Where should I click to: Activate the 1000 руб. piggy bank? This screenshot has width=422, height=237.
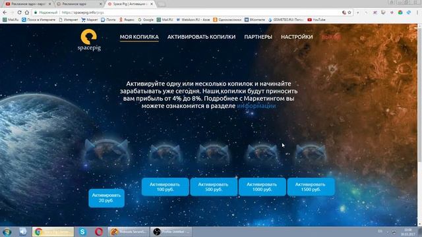262,187
